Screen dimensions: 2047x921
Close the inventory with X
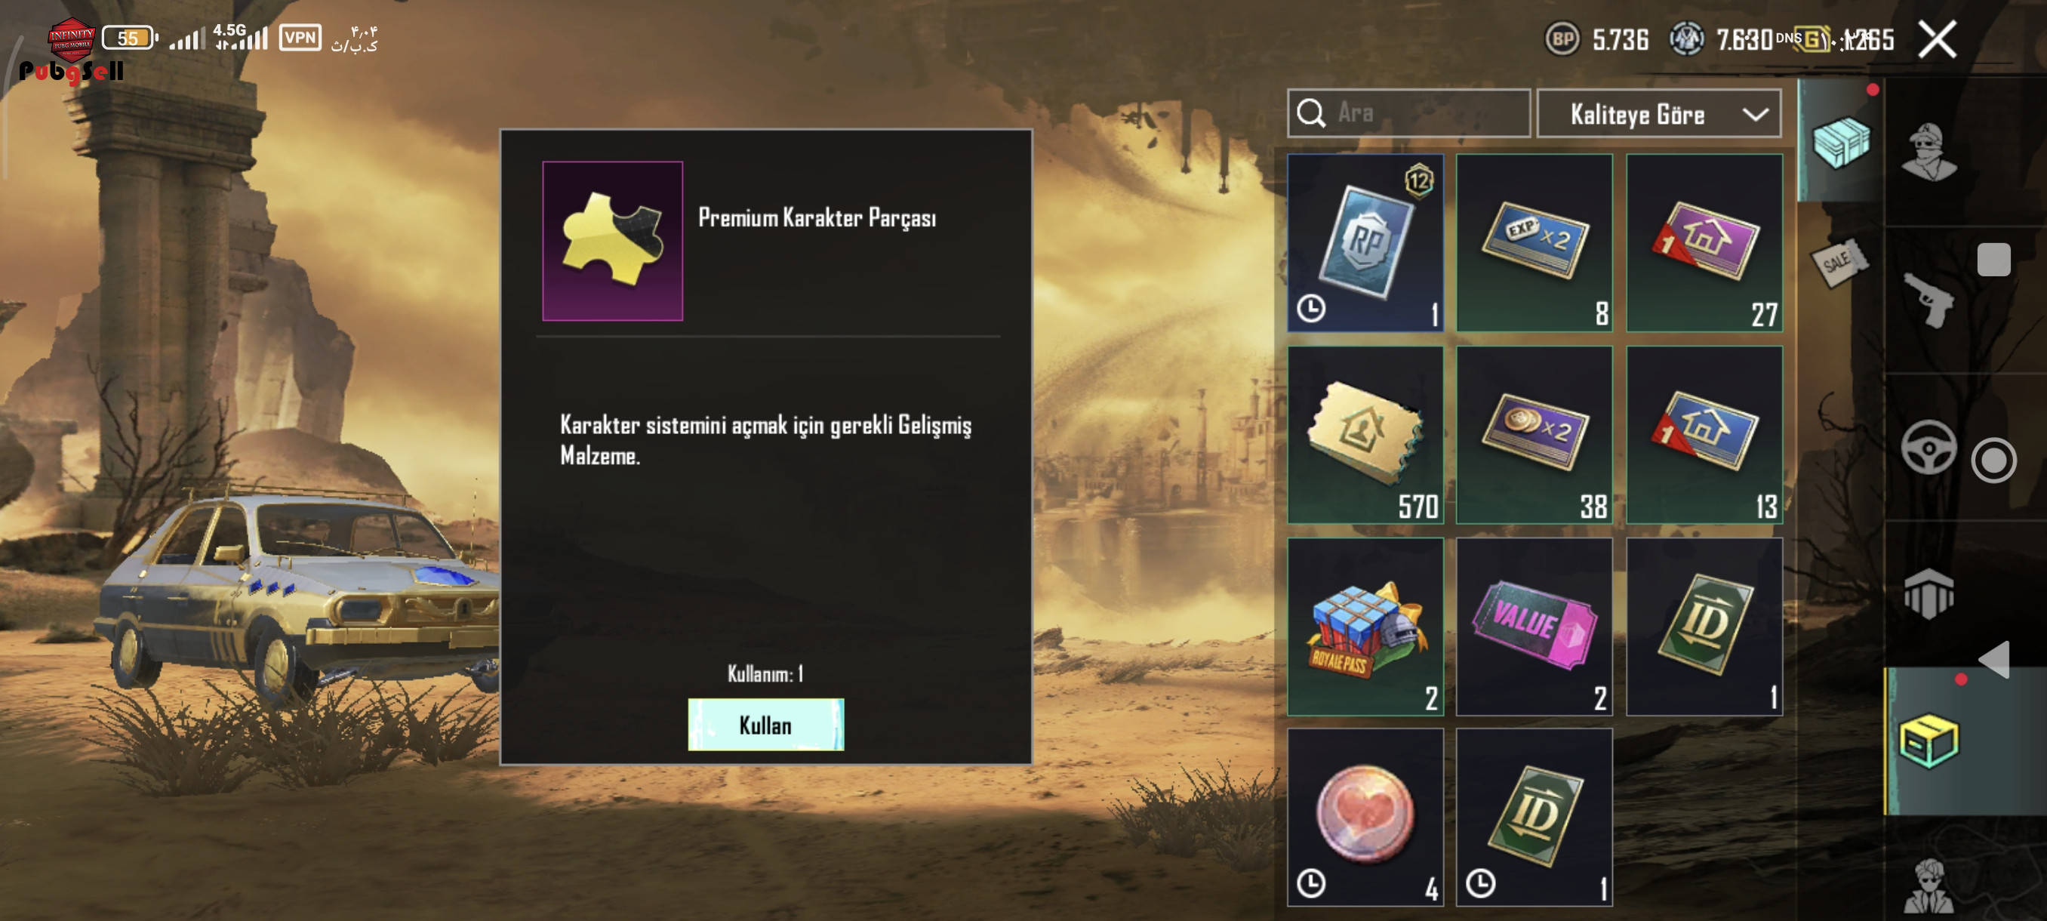[x=1937, y=39]
